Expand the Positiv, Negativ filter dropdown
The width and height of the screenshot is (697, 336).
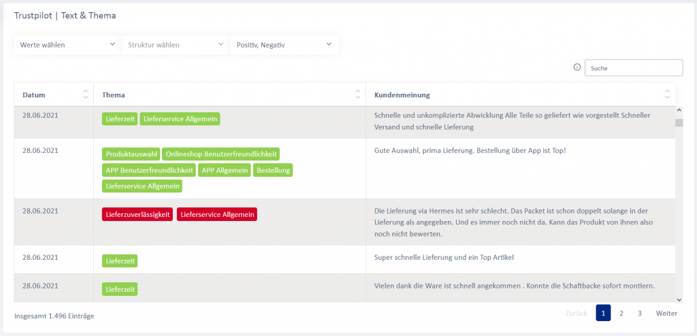click(x=284, y=45)
